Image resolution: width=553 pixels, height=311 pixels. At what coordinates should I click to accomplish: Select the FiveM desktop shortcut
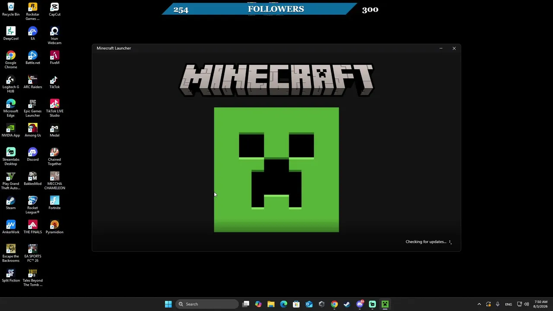54,58
